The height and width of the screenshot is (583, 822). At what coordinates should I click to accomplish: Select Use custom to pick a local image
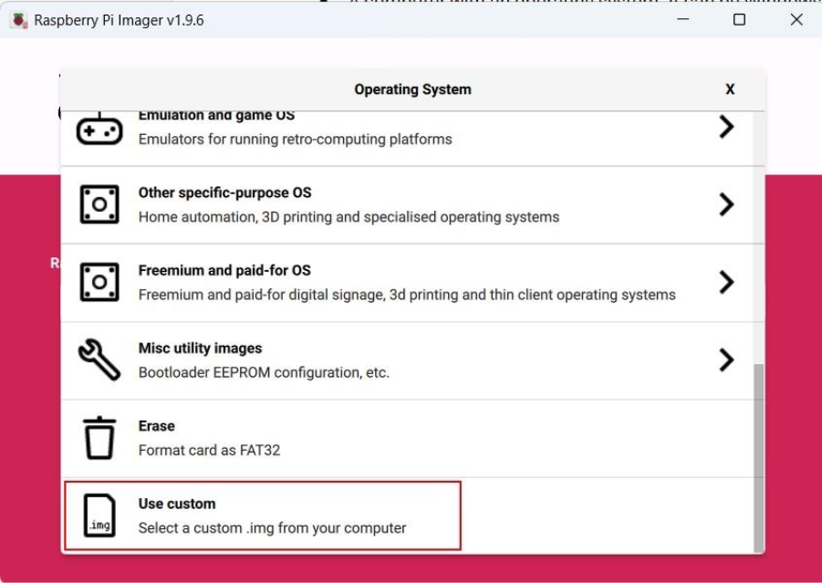[365, 514]
